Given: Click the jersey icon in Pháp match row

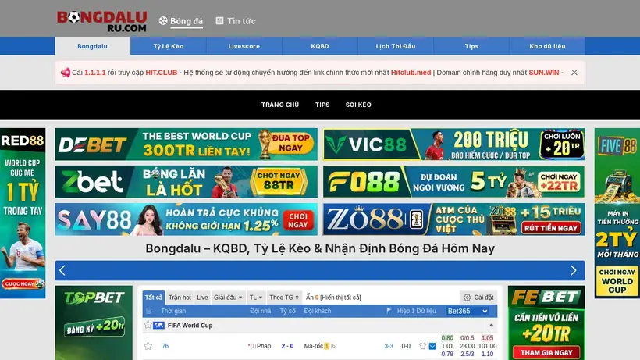Looking at the screenshot, I should click(422, 346).
